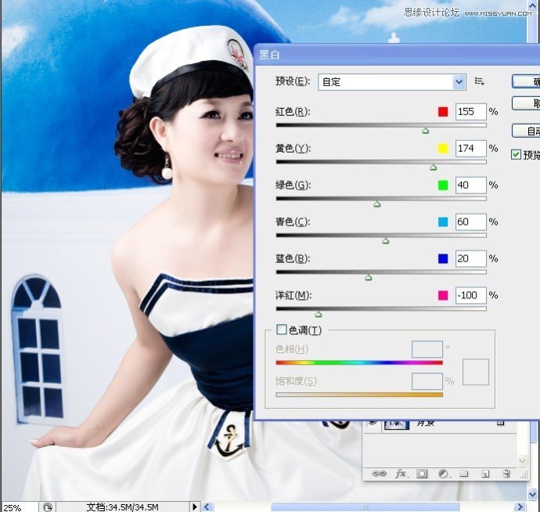Viewport: 540px width, 512px height.
Task: Open the status bar info arrow menu
Action: pyautogui.click(x=195, y=507)
